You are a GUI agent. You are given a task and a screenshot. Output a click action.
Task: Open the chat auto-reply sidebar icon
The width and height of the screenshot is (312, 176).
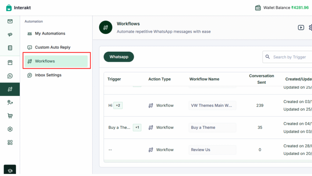point(10,76)
